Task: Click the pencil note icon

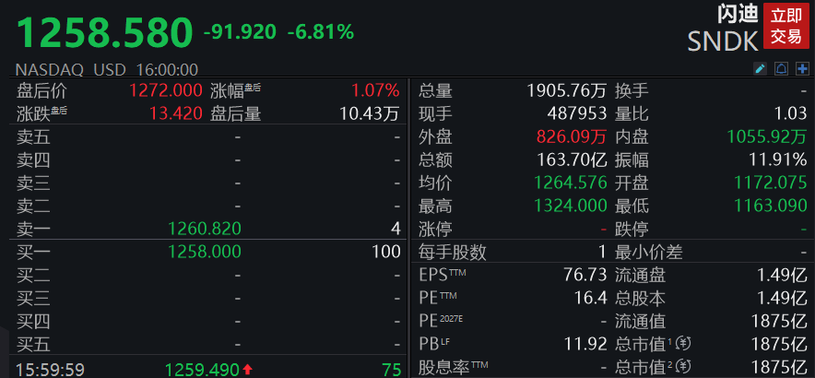Action: tap(760, 68)
